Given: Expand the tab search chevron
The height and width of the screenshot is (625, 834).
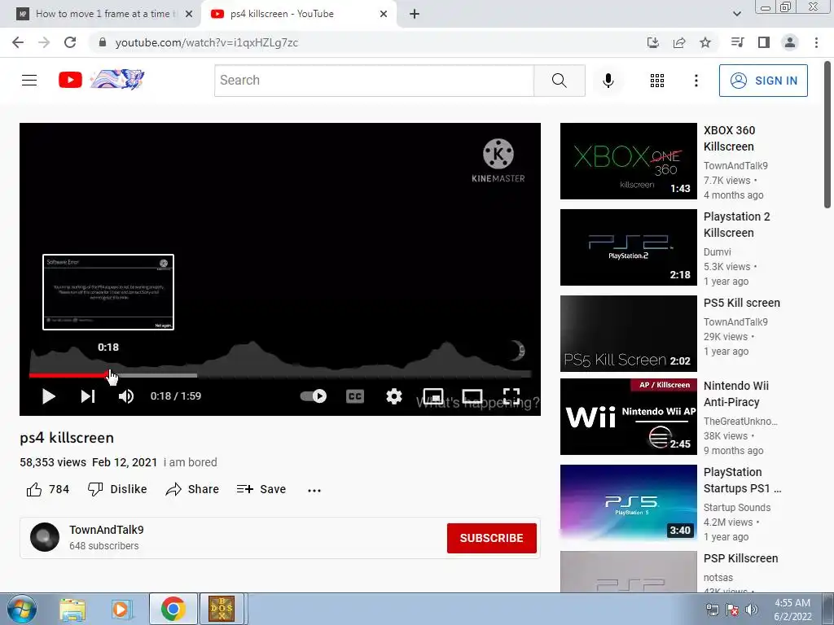Looking at the screenshot, I should (x=736, y=14).
